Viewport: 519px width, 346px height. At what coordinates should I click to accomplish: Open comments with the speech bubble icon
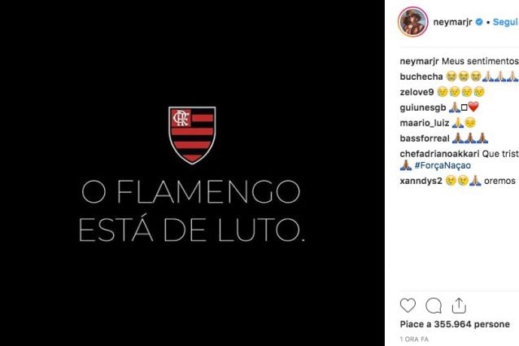(x=434, y=305)
